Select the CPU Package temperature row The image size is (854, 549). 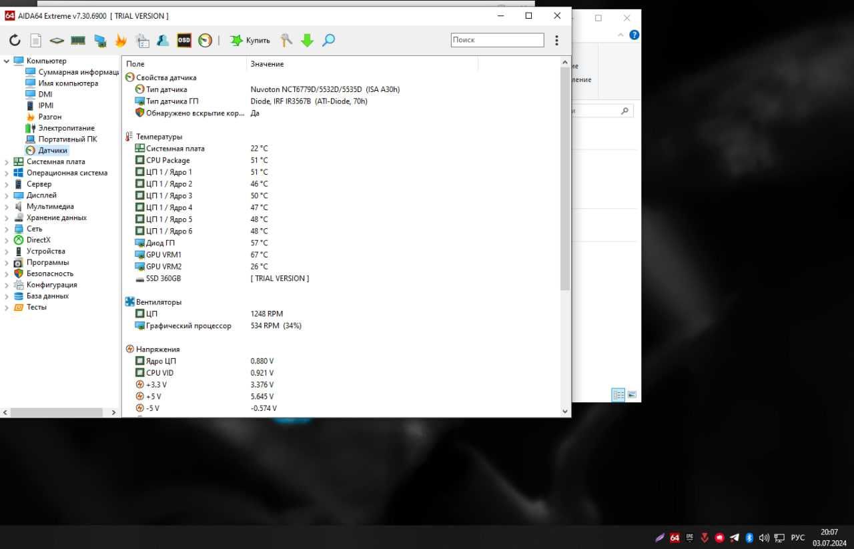(x=340, y=160)
